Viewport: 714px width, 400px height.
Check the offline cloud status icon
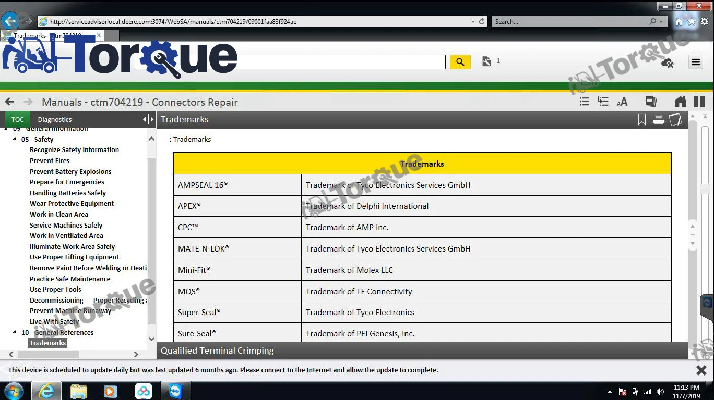(x=667, y=63)
